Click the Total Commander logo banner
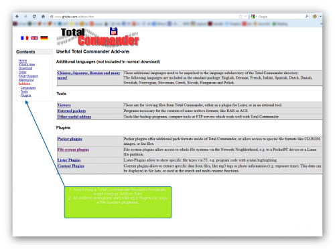 click(x=98, y=37)
